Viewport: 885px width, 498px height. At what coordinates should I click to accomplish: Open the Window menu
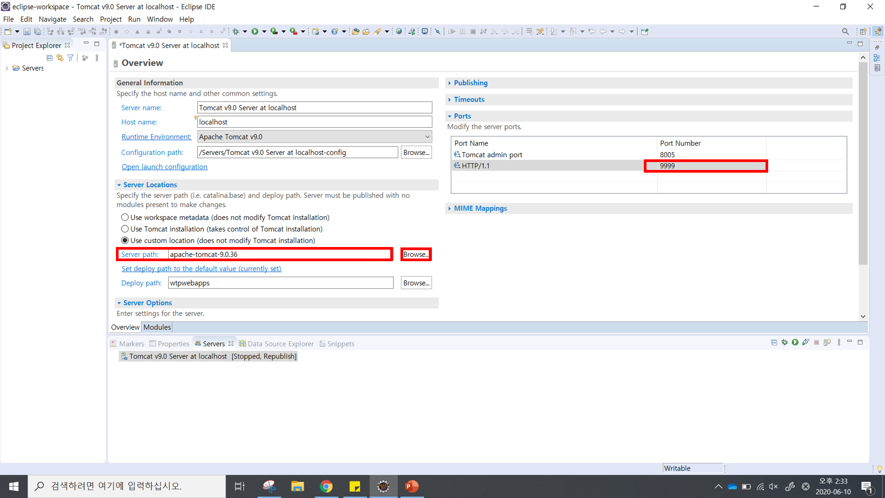coord(160,19)
